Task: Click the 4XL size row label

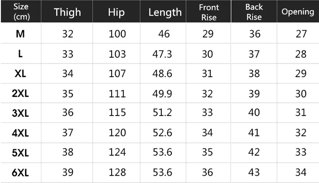Action: 20,133
